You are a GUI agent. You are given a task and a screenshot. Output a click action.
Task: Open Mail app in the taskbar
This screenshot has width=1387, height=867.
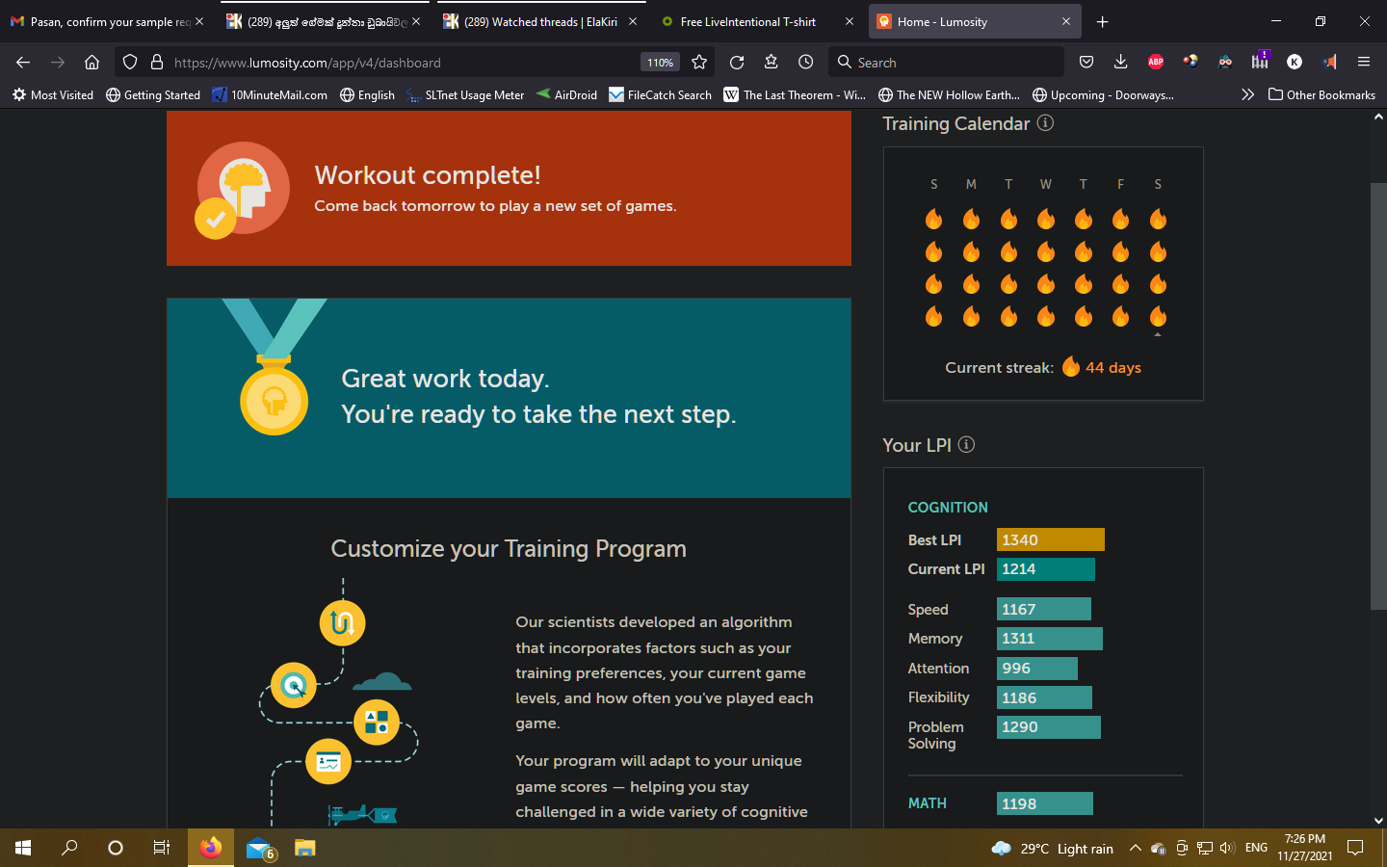click(x=258, y=848)
